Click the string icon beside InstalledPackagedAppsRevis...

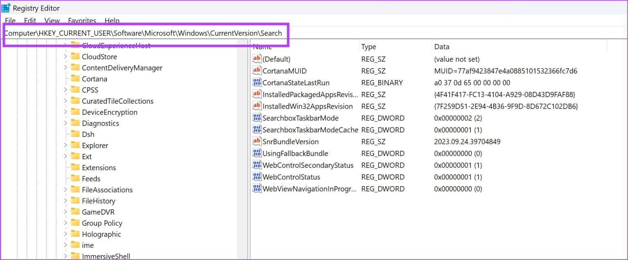click(257, 94)
